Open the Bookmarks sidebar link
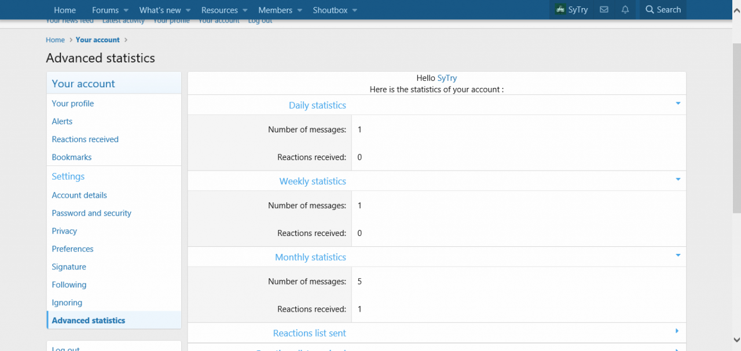This screenshot has height=351, width=741. tap(72, 157)
